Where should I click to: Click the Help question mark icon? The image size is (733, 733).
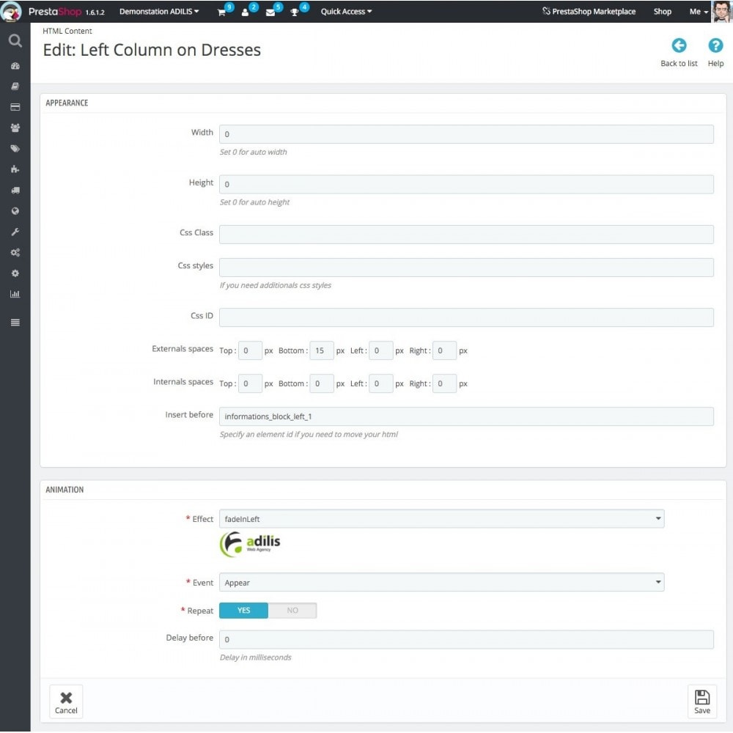(x=715, y=45)
